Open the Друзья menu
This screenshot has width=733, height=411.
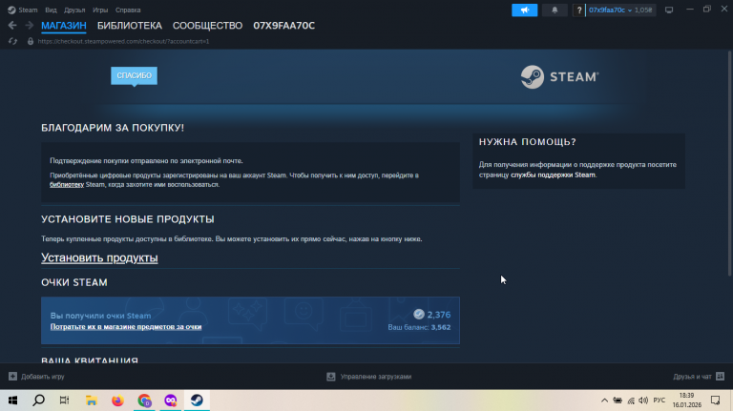click(74, 10)
